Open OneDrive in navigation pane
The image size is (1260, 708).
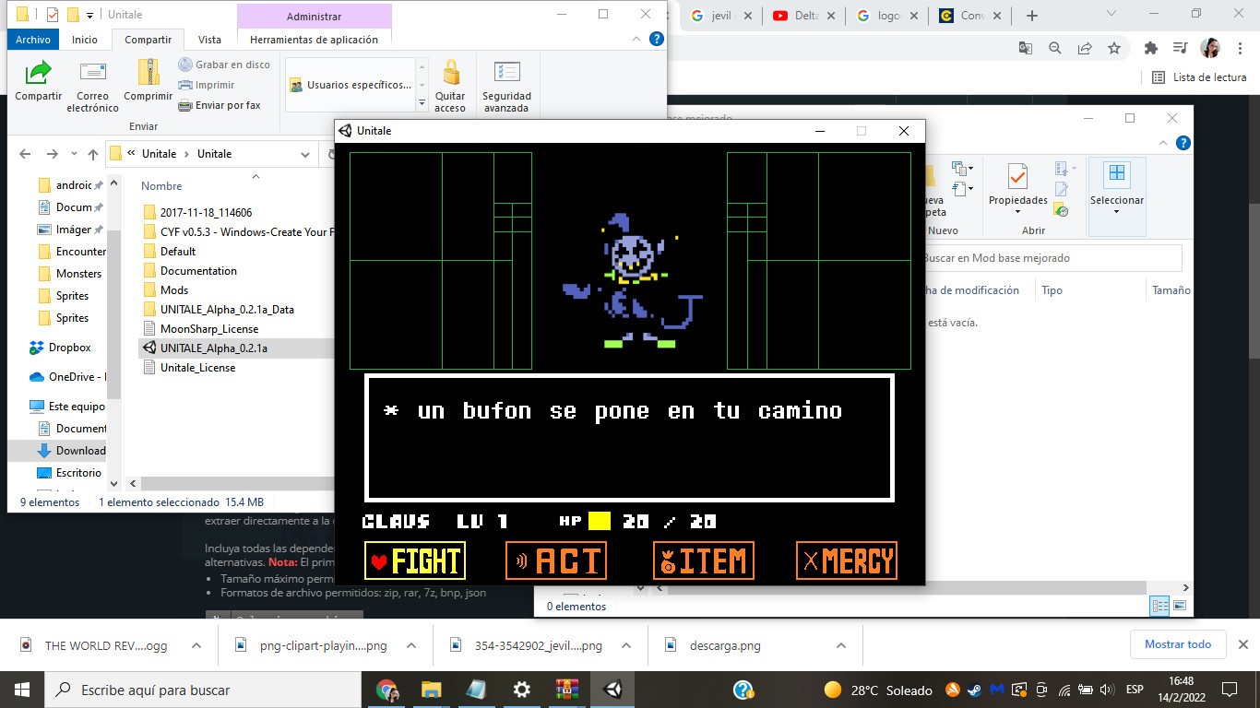[68, 376]
